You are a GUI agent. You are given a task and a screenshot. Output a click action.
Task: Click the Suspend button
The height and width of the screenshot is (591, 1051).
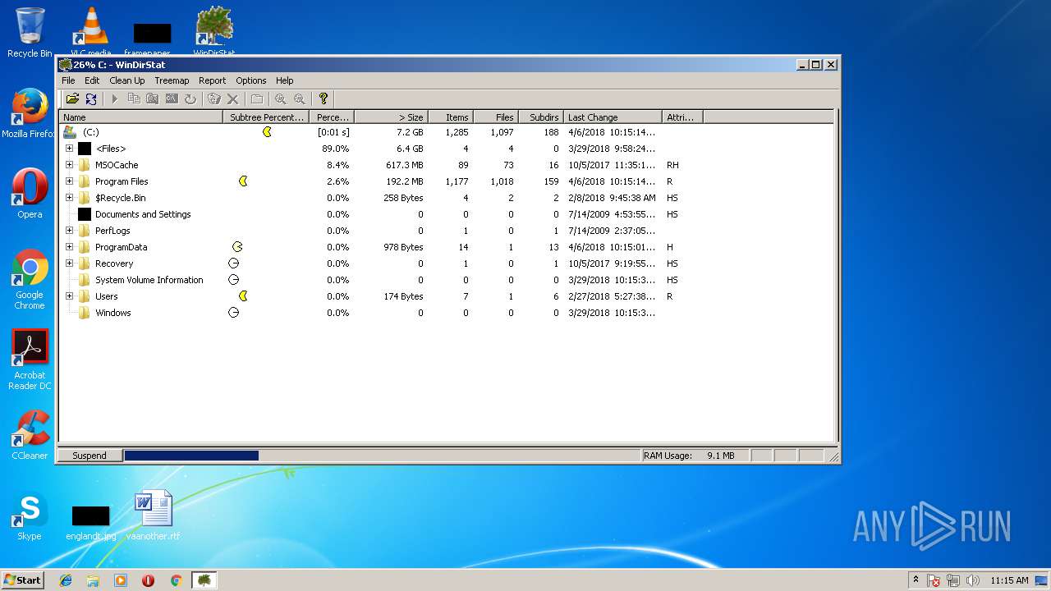pyautogui.click(x=89, y=456)
